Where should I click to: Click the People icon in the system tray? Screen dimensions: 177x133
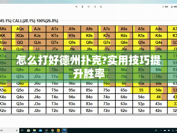pyautogui.click(x=156, y=130)
